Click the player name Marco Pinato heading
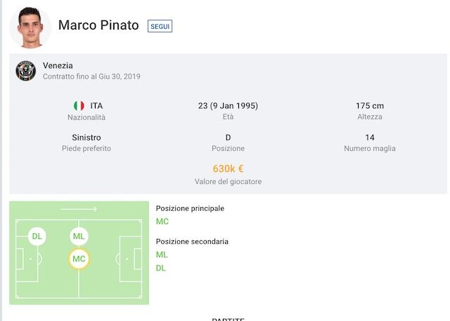Screen dimensions: 450x321 click(x=98, y=25)
